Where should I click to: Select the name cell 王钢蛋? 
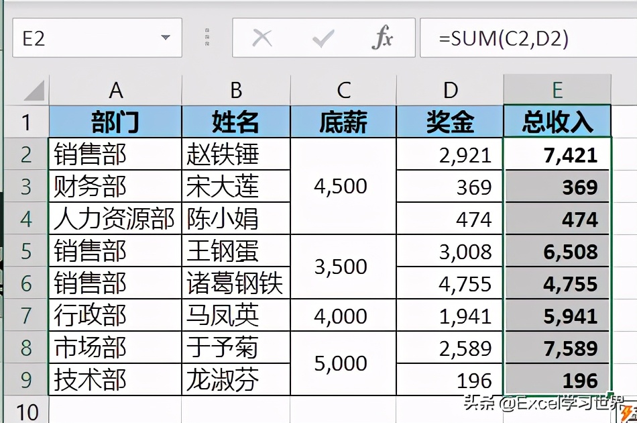coord(236,250)
